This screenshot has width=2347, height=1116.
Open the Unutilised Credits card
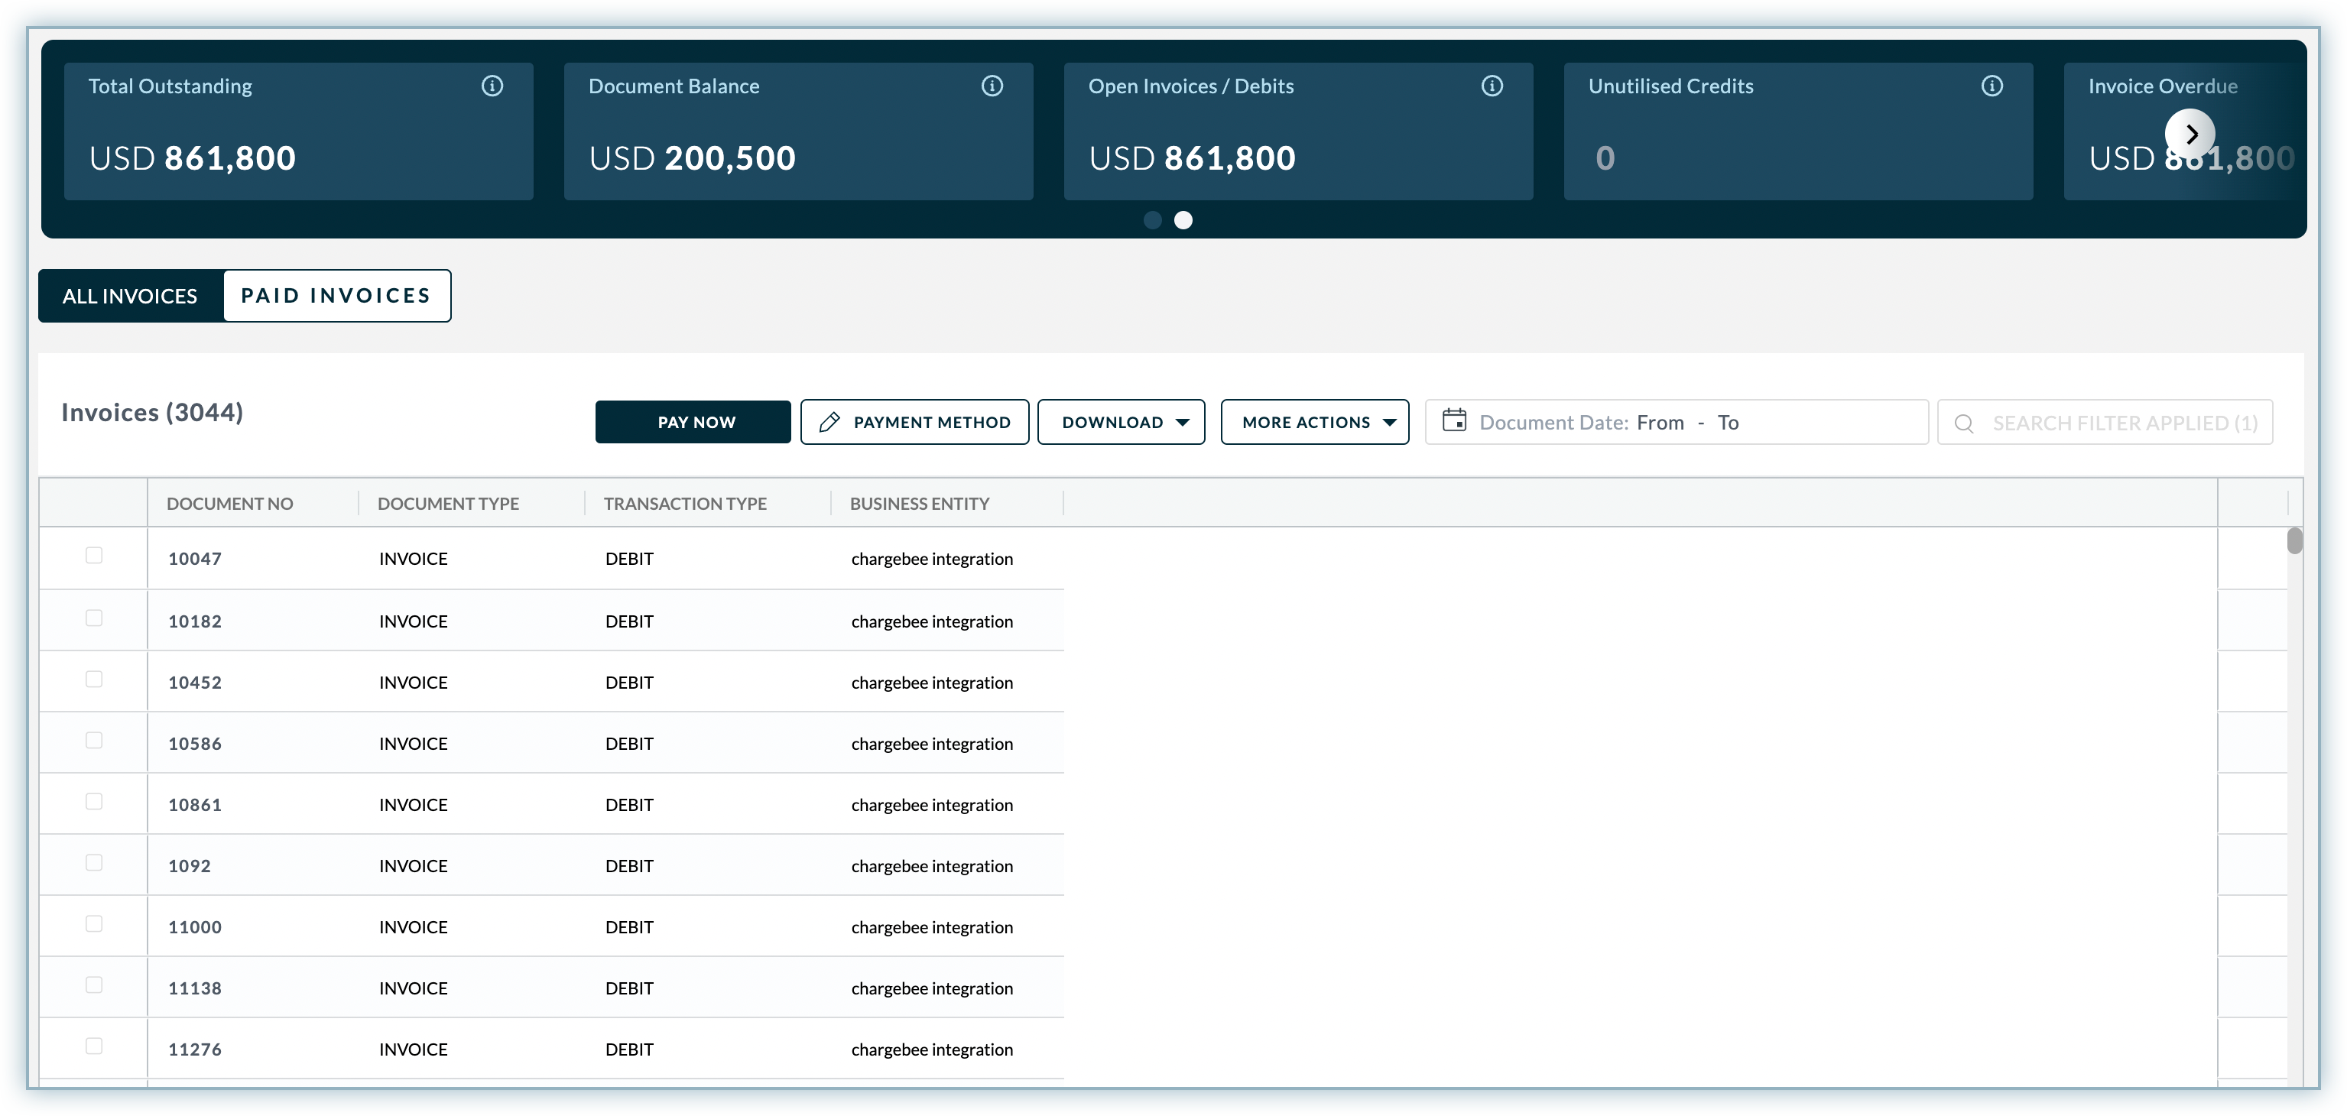(1799, 131)
